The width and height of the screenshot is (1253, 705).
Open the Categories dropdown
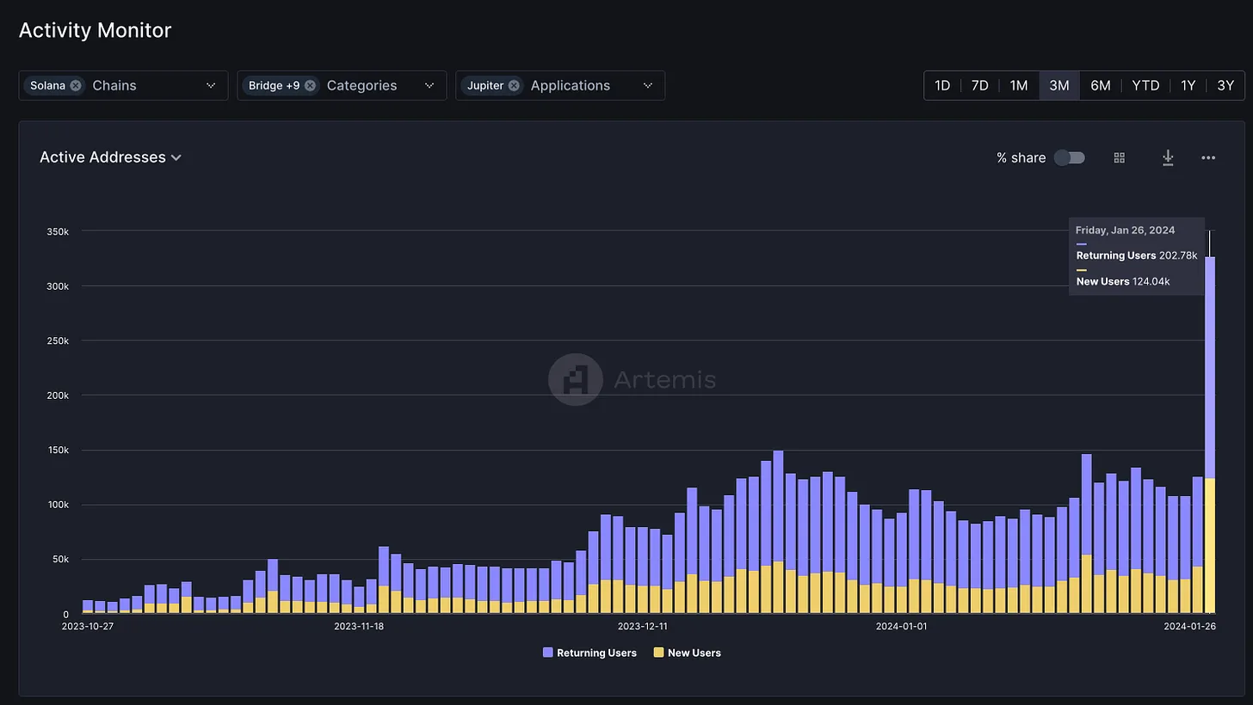(x=429, y=85)
